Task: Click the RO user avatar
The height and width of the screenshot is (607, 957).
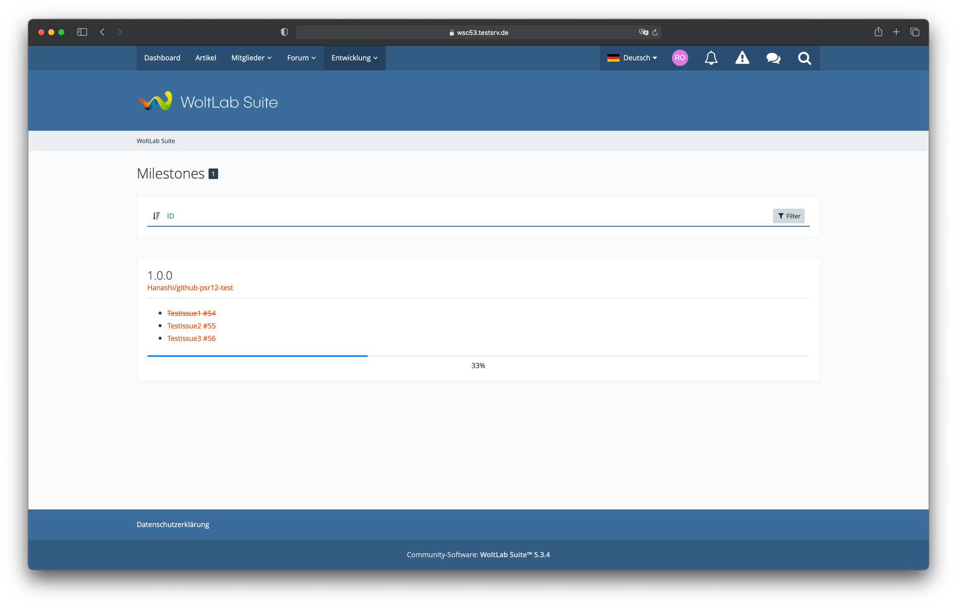Action: click(680, 58)
